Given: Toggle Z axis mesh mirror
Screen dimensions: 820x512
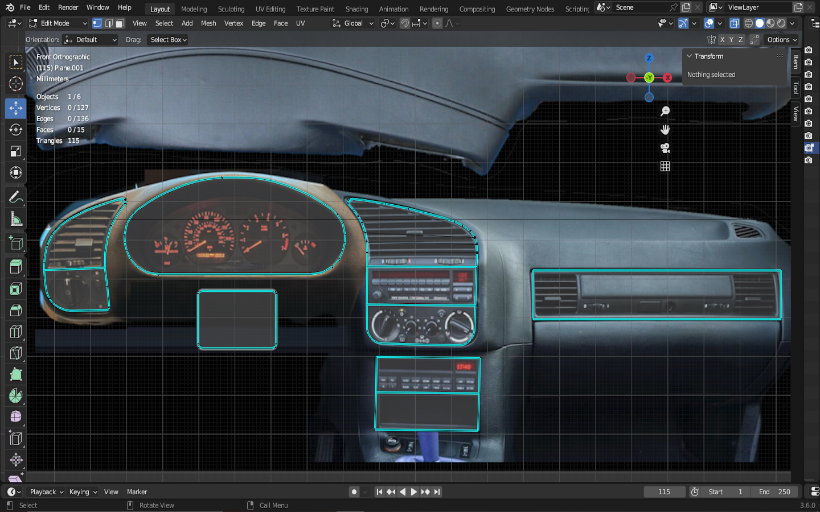Looking at the screenshot, I should point(740,40).
